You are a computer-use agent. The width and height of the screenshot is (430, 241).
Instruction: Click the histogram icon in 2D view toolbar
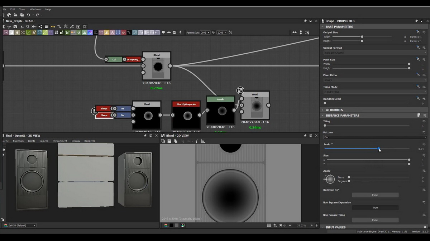pyautogui.click(x=203, y=141)
